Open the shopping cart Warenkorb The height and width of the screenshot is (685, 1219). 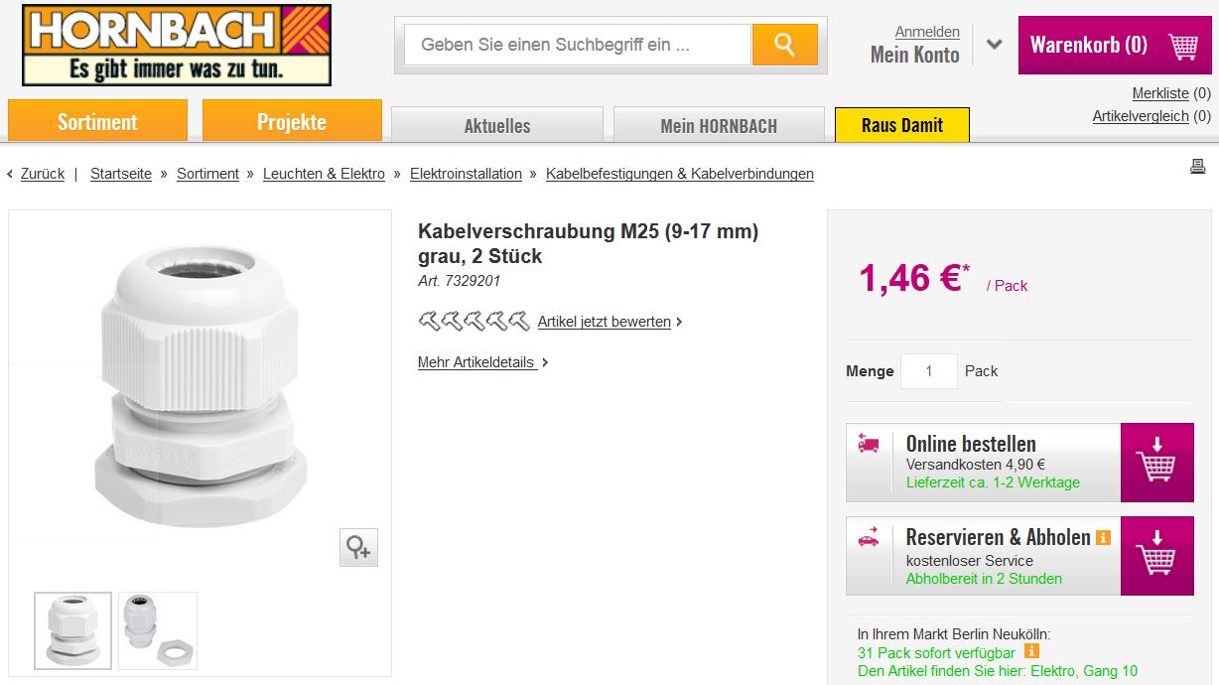tap(1113, 45)
